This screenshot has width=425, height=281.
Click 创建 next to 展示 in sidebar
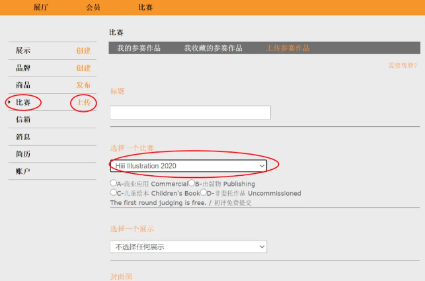click(83, 51)
